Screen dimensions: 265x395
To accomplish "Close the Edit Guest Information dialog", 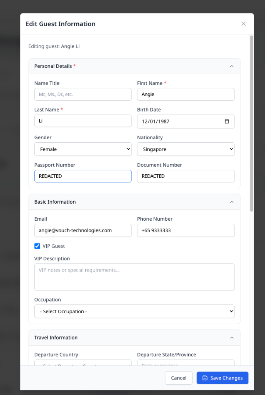I will (x=243, y=24).
